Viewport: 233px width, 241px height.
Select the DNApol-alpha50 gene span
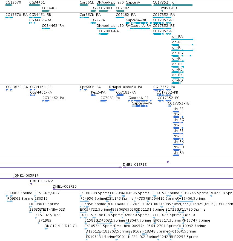pyautogui.click(x=106, y=5)
